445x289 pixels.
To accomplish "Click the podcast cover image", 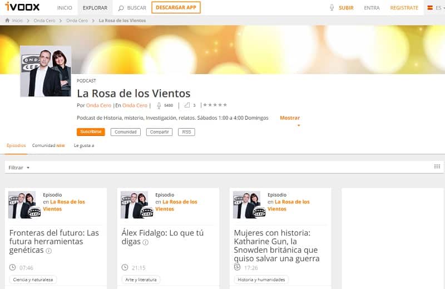I will (46, 71).
